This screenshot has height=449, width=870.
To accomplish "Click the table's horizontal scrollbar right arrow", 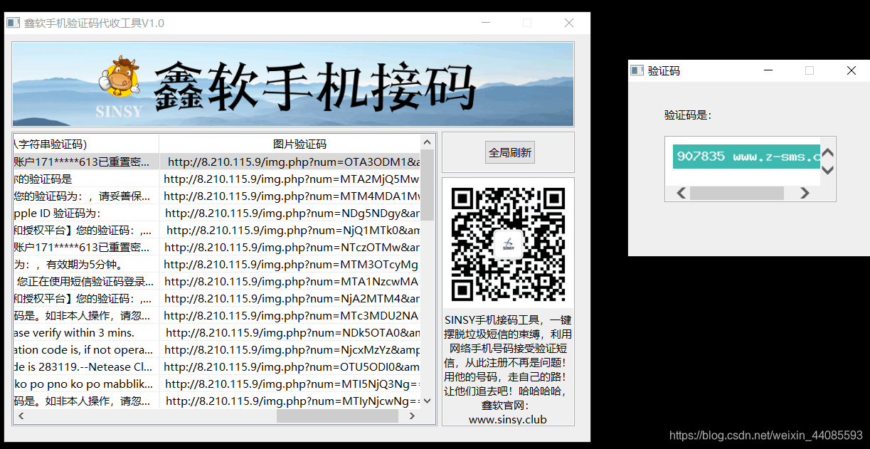I will [x=413, y=416].
